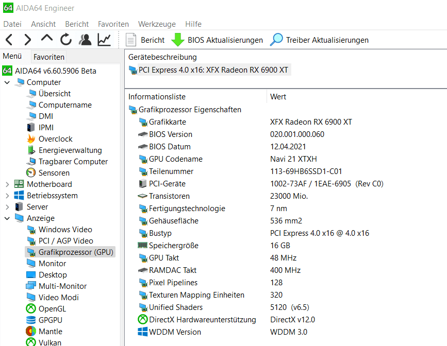This screenshot has height=346, width=447.
Task: Click the GPU Takt value 48 MHz
Action: (x=283, y=258)
